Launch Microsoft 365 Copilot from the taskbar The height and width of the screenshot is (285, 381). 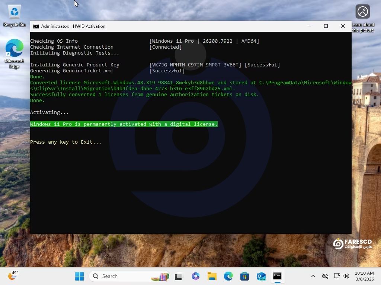(x=196, y=276)
